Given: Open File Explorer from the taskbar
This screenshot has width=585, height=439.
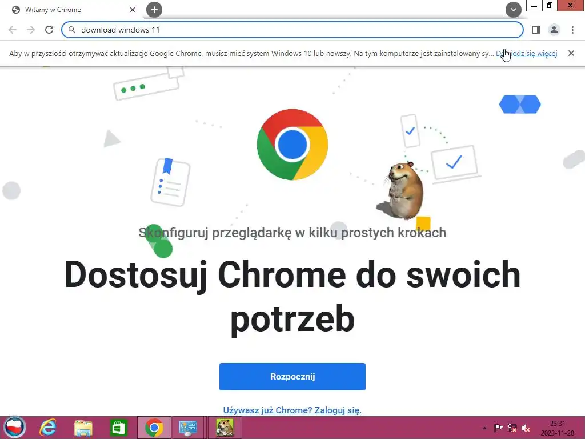Looking at the screenshot, I should point(83,428).
